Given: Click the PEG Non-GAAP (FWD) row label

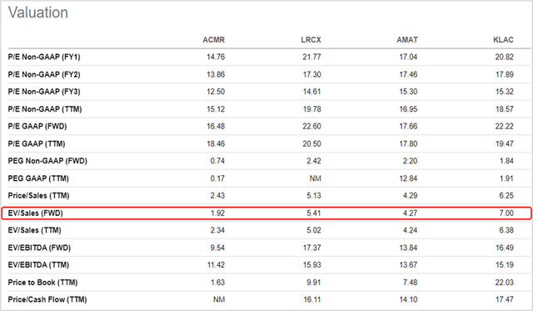Looking at the screenshot, I should (x=47, y=161).
